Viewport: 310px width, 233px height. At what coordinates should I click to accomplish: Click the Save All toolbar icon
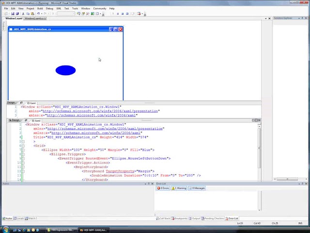(x=17, y=14)
